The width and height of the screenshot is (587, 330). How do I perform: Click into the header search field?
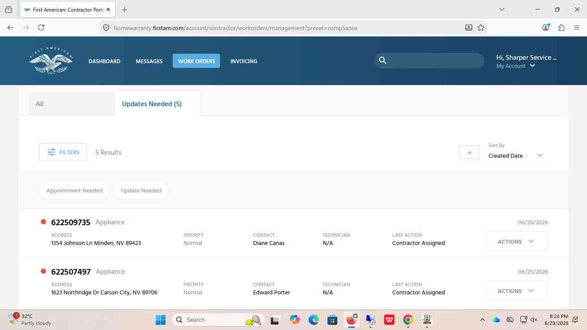(x=435, y=61)
